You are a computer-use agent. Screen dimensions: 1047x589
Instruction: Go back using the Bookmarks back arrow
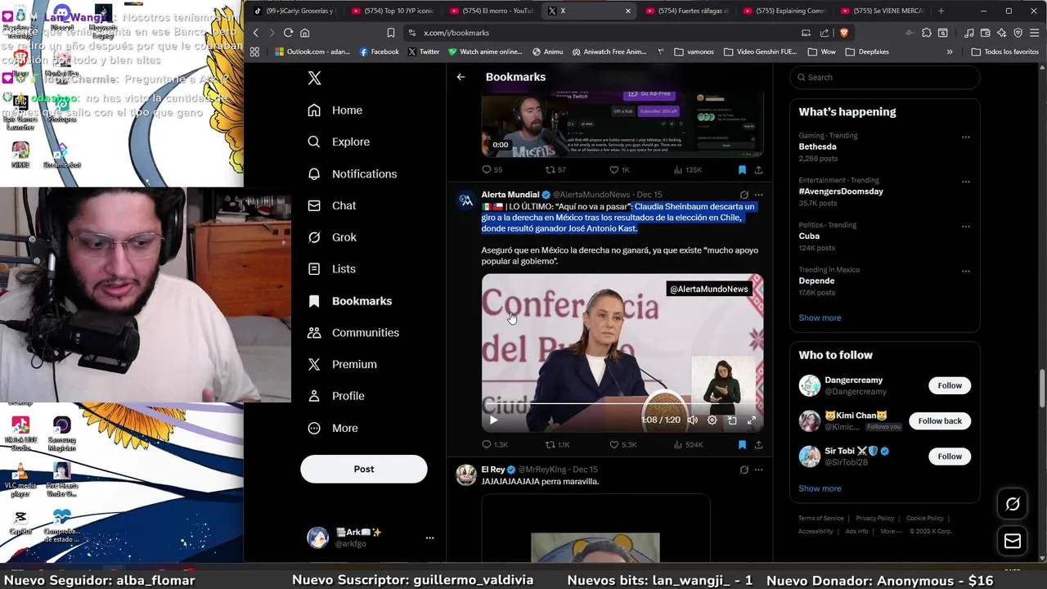pos(461,77)
